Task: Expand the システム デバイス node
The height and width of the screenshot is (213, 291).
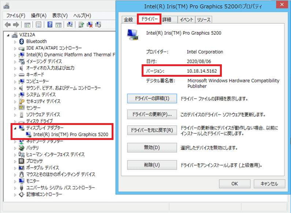Action: [x=15, y=95]
